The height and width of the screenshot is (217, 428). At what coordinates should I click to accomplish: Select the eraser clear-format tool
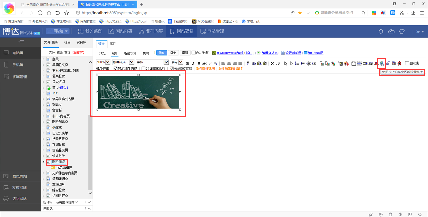pos(278,63)
